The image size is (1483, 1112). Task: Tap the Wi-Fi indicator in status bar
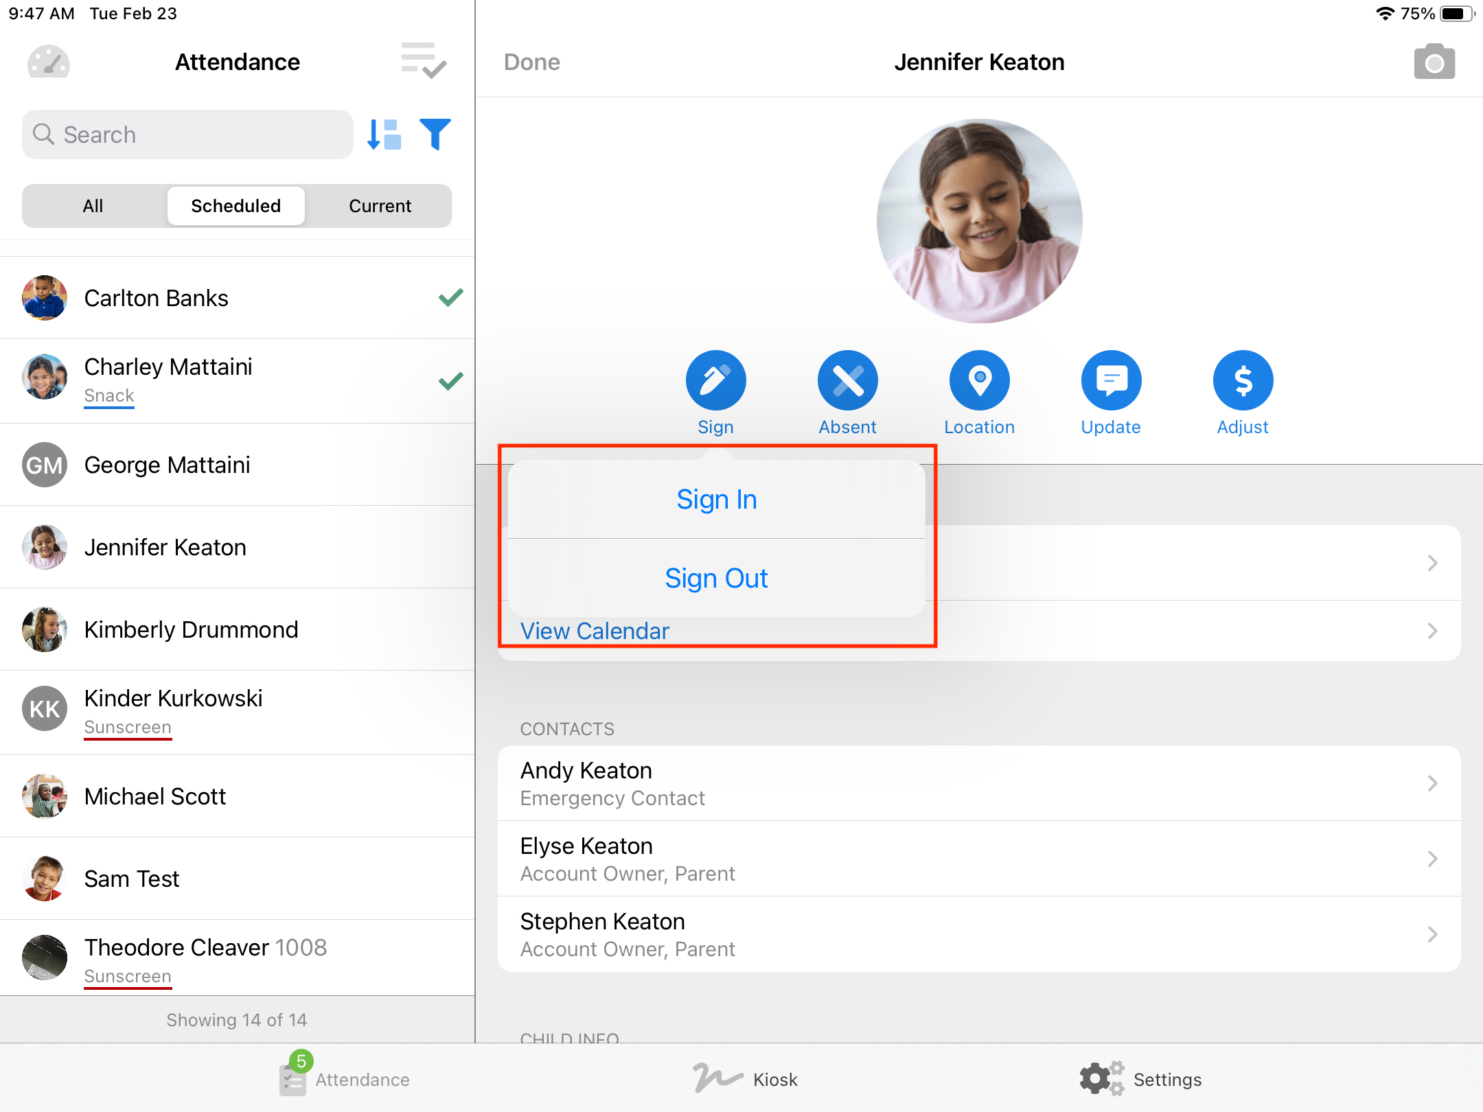coord(1385,14)
